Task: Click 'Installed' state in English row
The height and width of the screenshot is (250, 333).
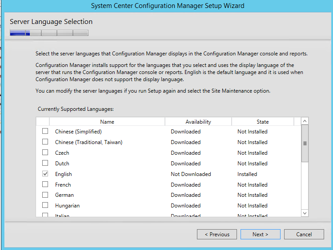Action: click(x=247, y=174)
